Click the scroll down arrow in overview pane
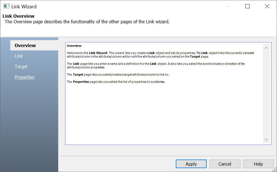Viewport: 277px width, 172px height. point(266,140)
